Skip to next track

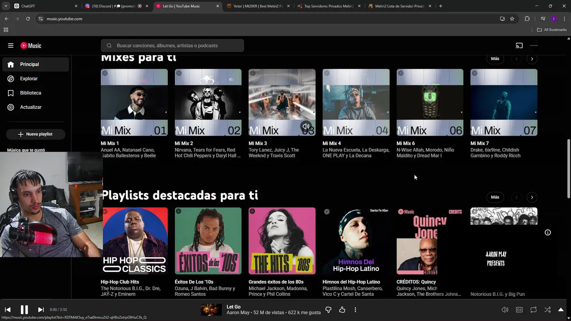[41, 309]
